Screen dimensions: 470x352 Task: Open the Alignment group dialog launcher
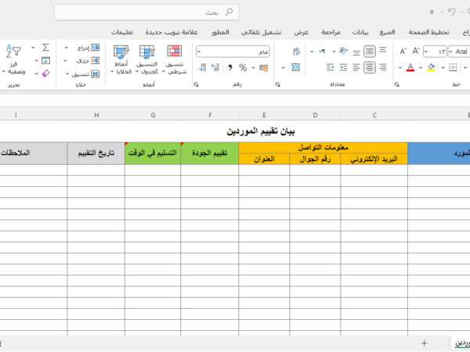[x=277, y=84]
